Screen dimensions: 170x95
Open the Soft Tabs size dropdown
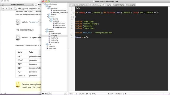[120, 94]
